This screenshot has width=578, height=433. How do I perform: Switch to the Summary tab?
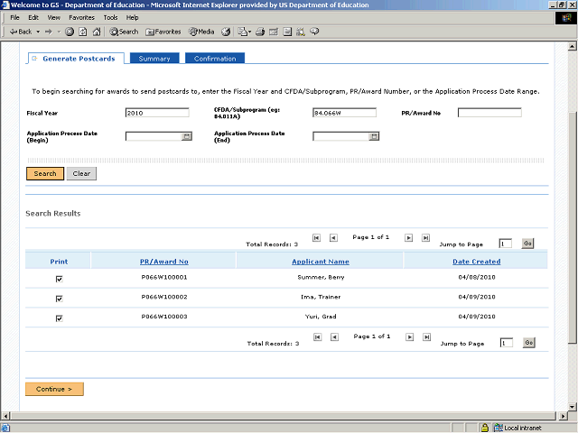[x=154, y=59]
